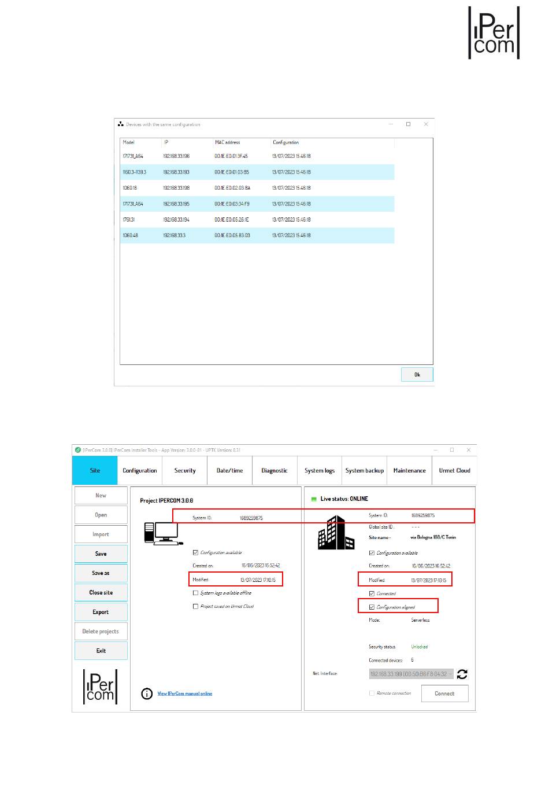Close the IPerCom Installer Tools window
Viewport: 549px width, 808px height.
click(x=469, y=450)
